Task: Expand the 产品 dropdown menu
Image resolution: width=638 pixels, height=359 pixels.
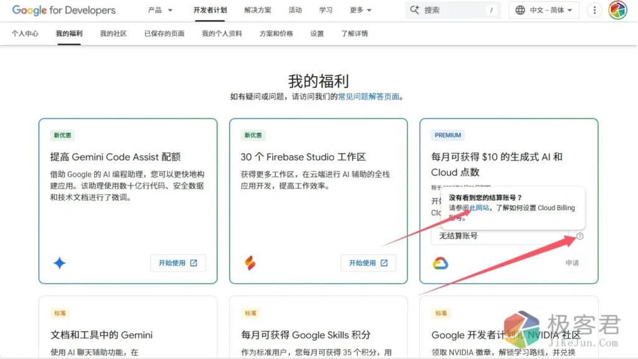Action: [x=161, y=10]
